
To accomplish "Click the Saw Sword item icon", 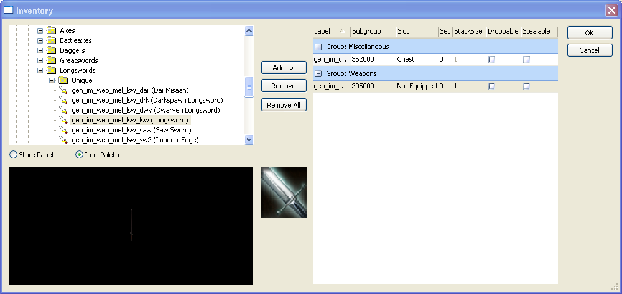I will point(63,130).
